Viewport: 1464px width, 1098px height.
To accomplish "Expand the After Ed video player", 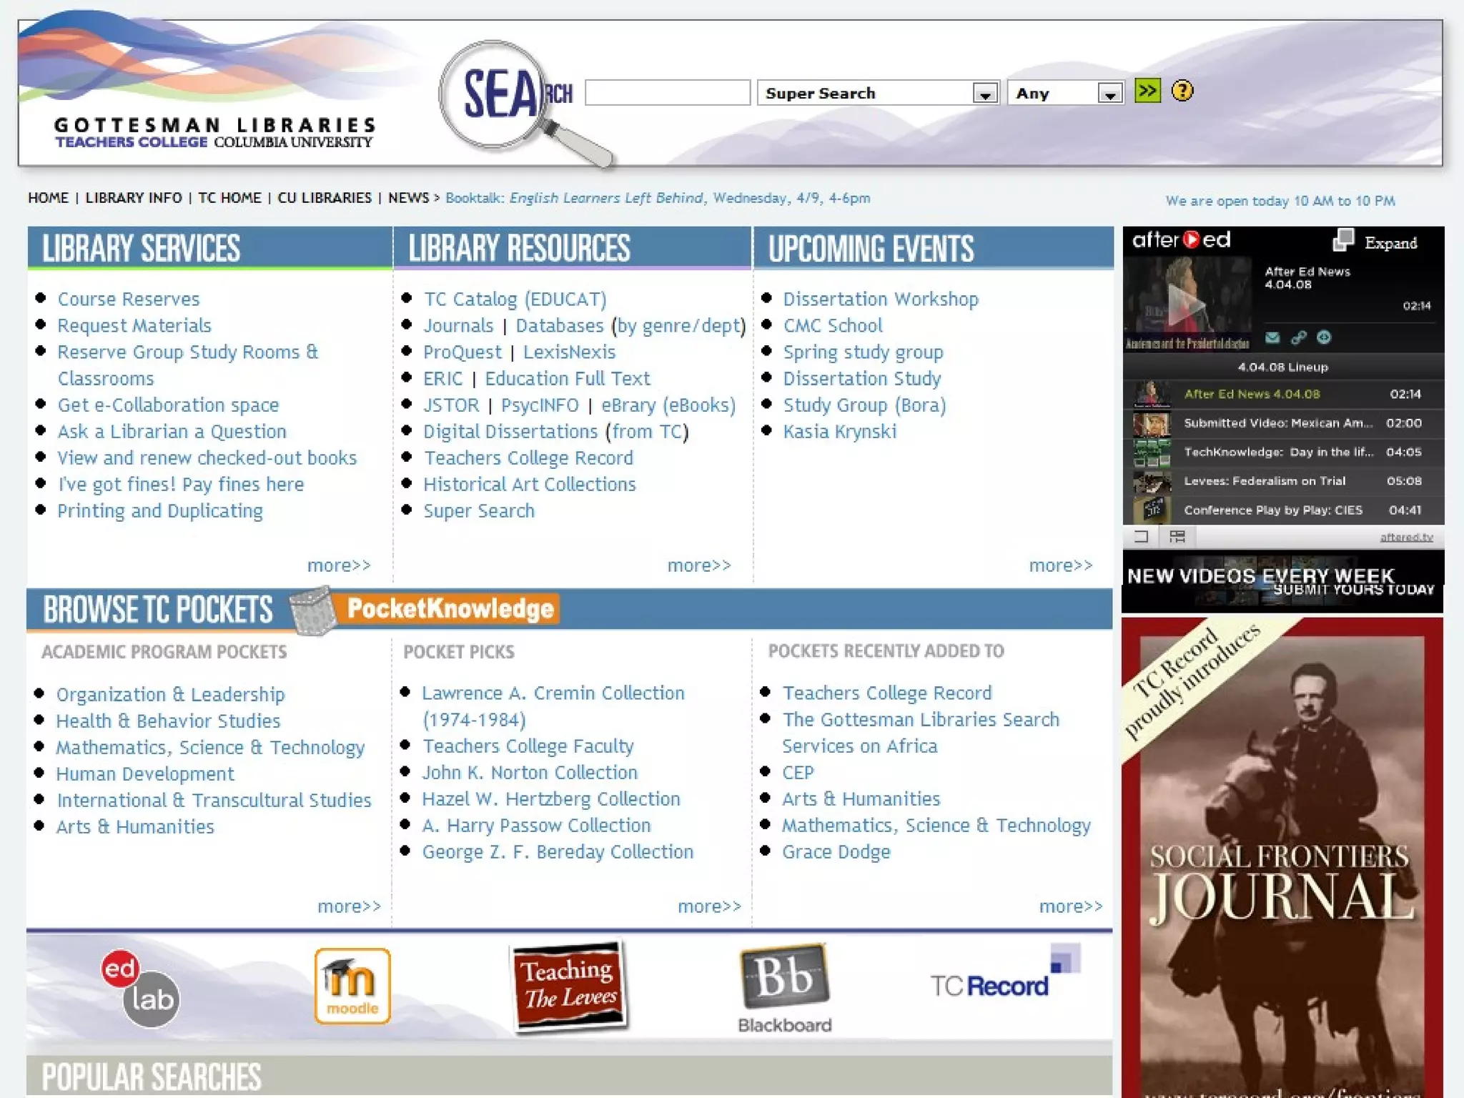I will point(1376,242).
